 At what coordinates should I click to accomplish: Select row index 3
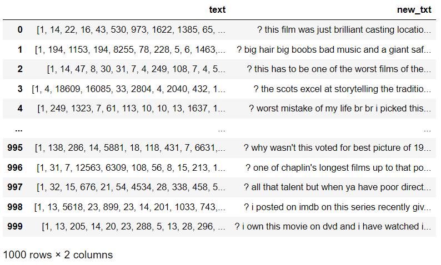click(20, 89)
